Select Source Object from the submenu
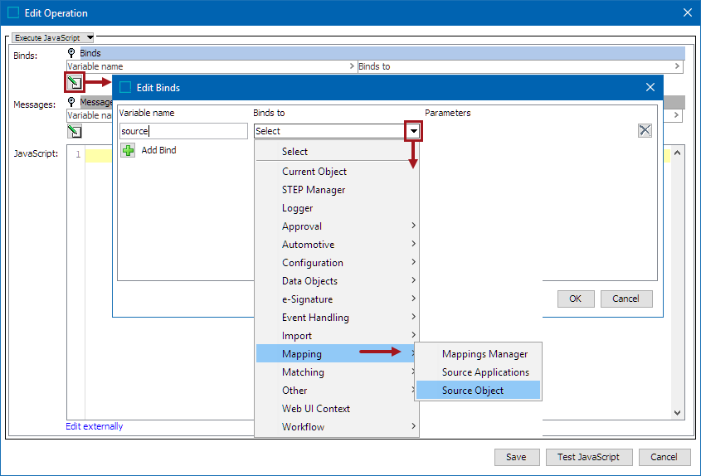The height and width of the screenshot is (476, 701). tap(473, 391)
